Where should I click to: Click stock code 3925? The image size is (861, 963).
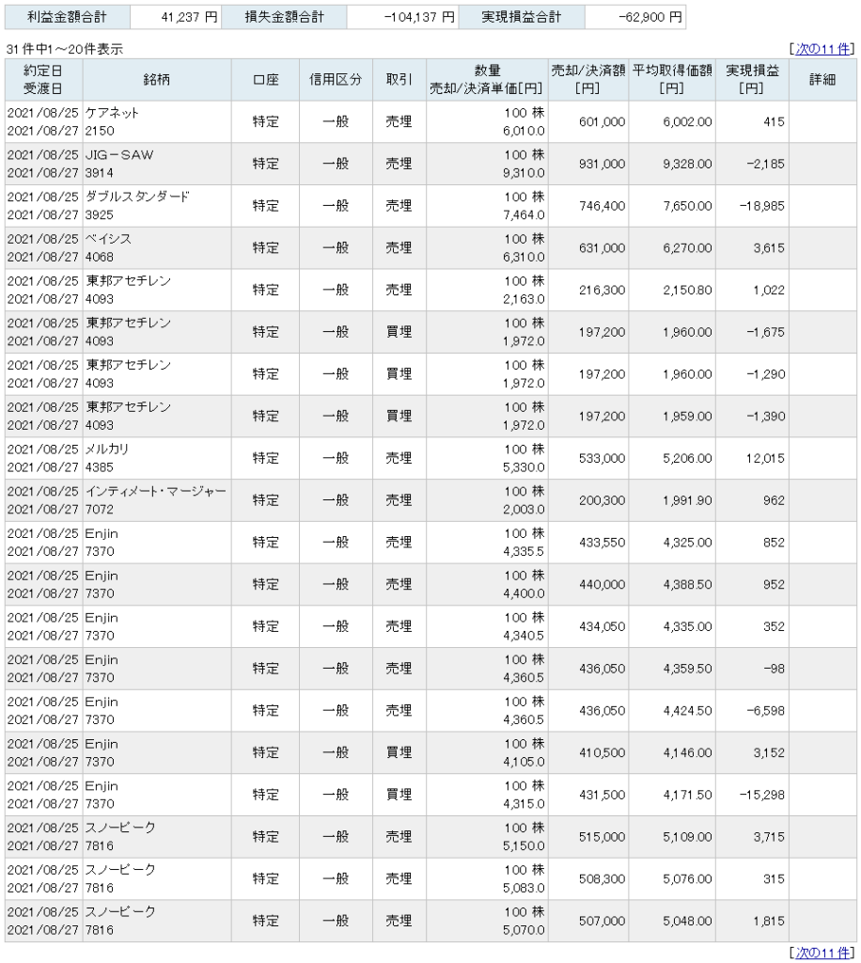[100, 215]
